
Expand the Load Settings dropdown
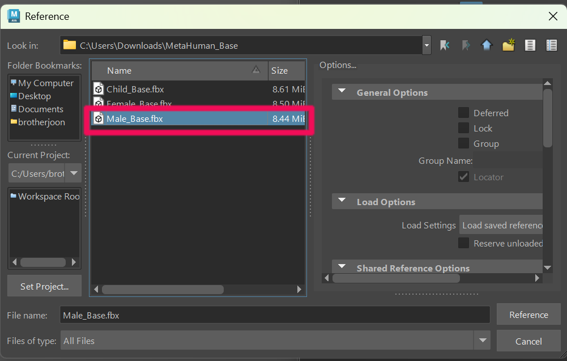click(x=501, y=226)
